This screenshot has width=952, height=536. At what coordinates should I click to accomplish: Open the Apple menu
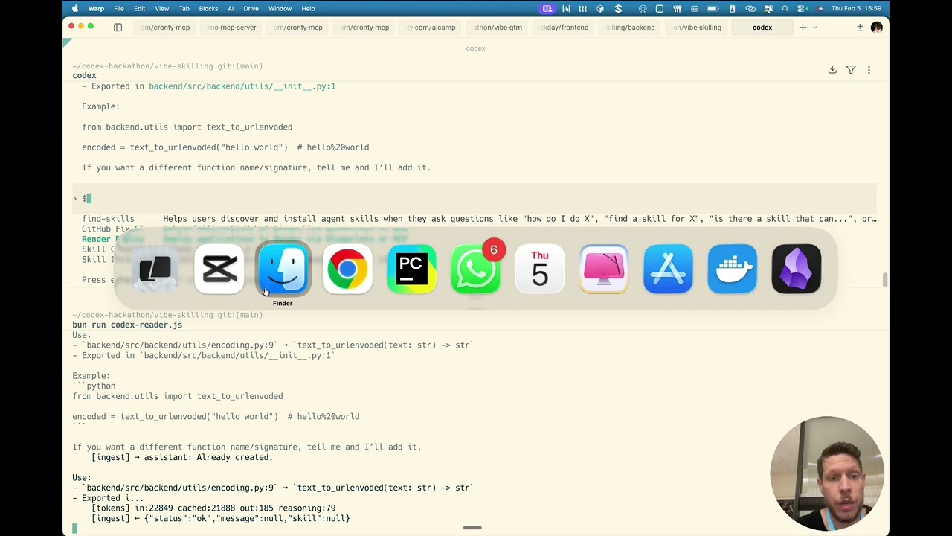tap(75, 9)
